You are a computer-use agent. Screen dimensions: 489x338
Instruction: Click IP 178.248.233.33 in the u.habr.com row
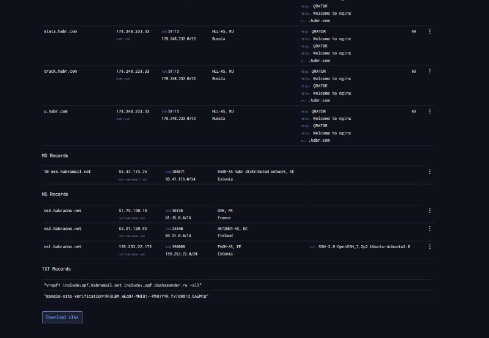coord(133,111)
